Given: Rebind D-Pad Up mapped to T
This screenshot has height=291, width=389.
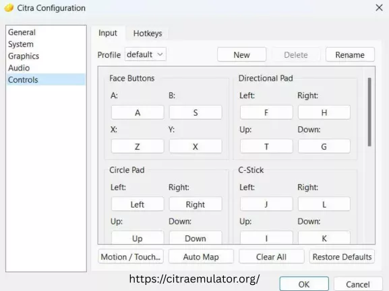Looking at the screenshot, I should (266, 147).
